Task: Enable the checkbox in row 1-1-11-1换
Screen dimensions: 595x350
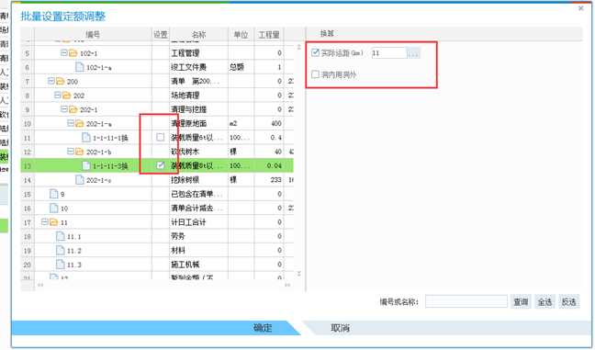Action: point(161,137)
